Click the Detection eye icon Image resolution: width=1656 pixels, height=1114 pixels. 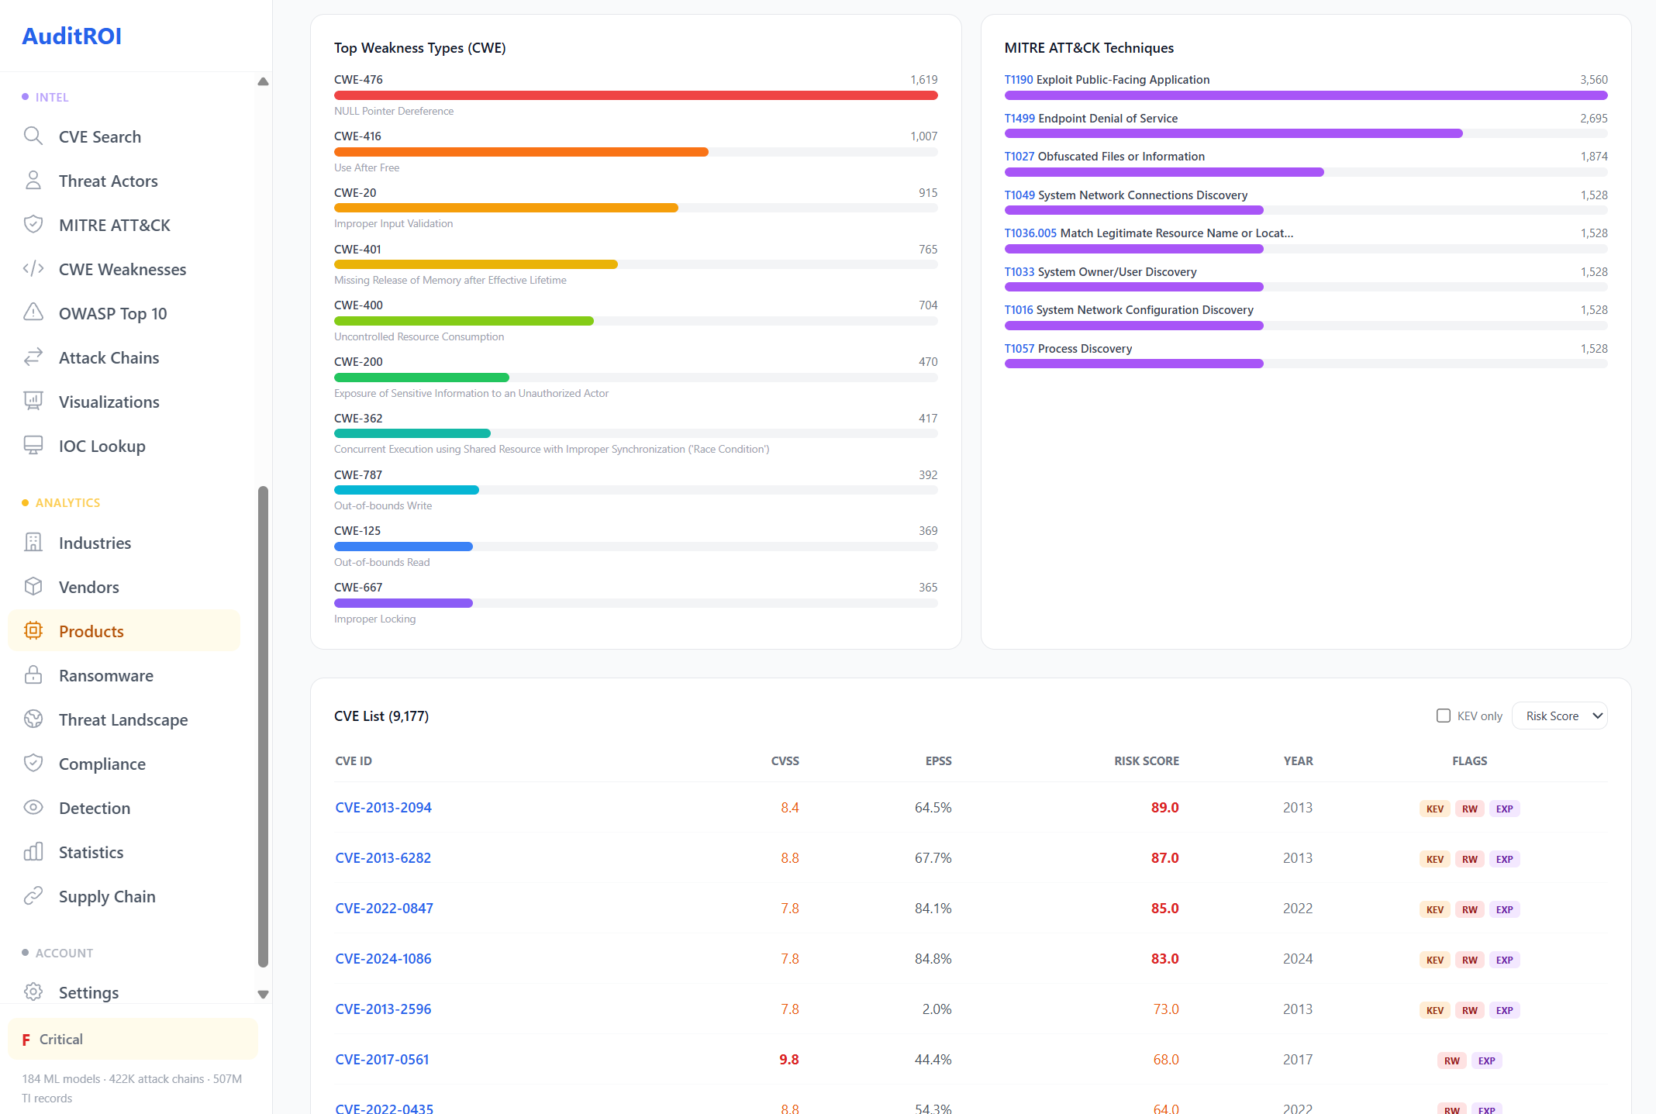33,808
